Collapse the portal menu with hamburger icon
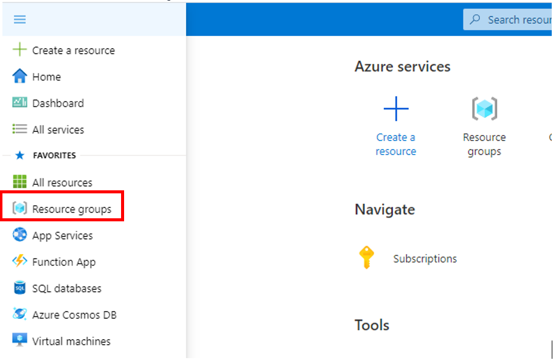The height and width of the screenshot is (363, 556). [x=20, y=19]
